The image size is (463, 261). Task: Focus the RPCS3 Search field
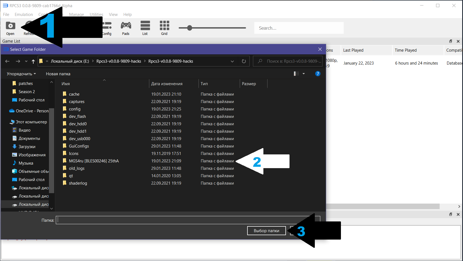coord(299,28)
